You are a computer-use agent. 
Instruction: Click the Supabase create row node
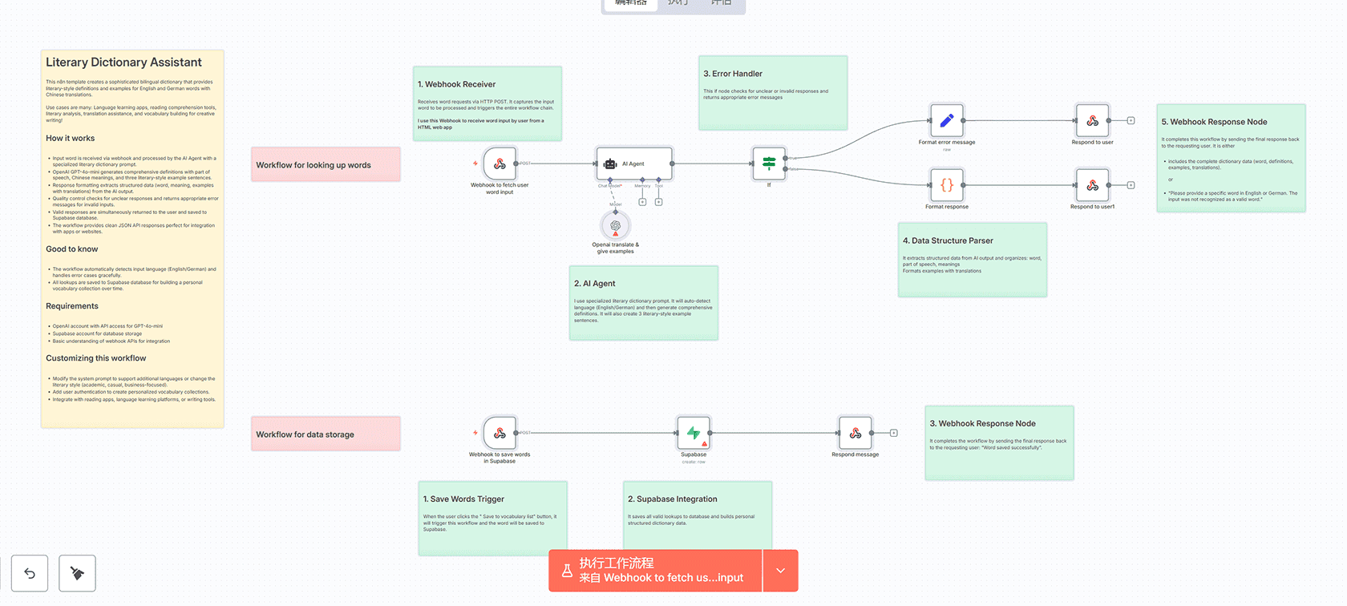pyautogui.click(x=694, y=434)
